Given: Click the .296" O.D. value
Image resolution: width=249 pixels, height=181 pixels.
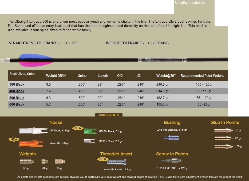Looking at the screenshot, I should pos(121,85).
